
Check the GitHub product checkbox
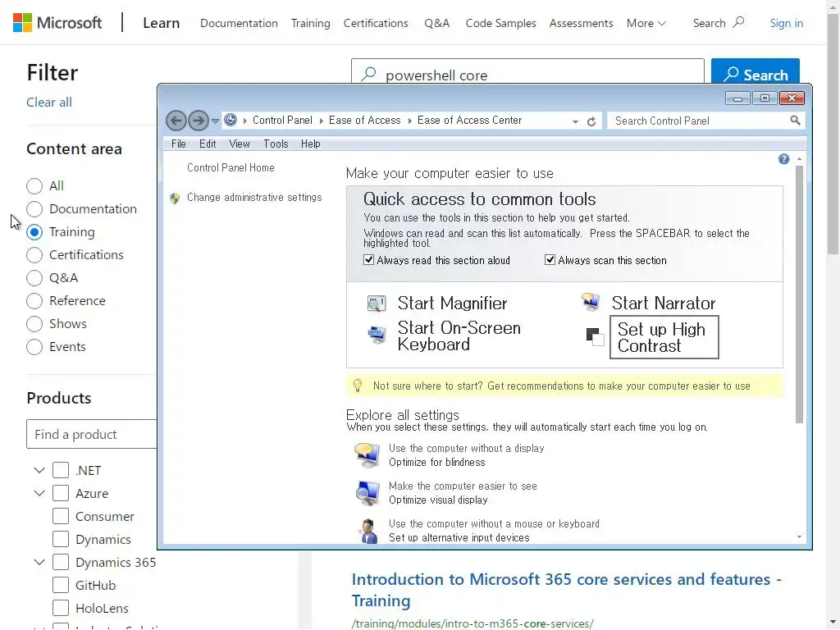click(x=61, y=586)
